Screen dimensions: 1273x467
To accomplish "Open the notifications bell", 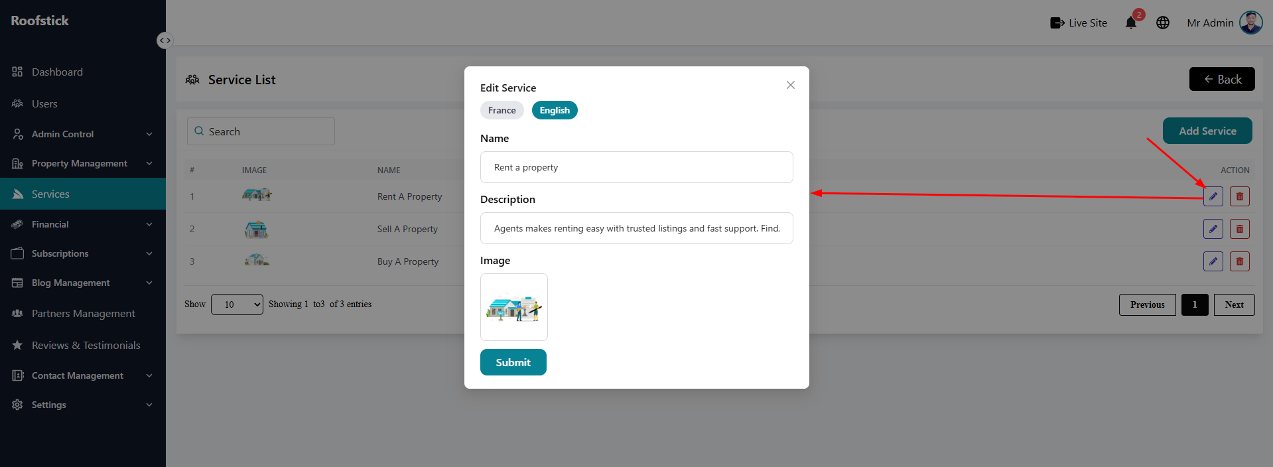I will click(1131, 23).
